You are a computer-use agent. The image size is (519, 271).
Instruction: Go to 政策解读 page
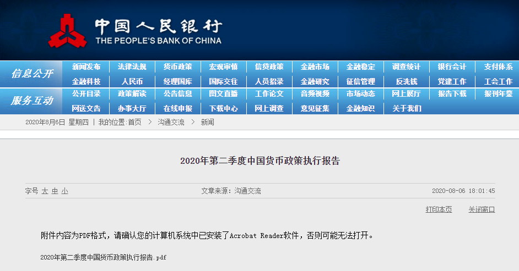click(132, 94)
